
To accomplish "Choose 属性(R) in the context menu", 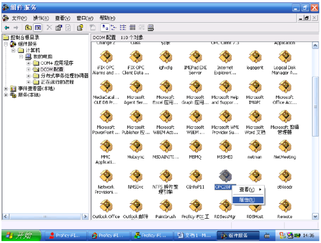I will click(248, 200).
